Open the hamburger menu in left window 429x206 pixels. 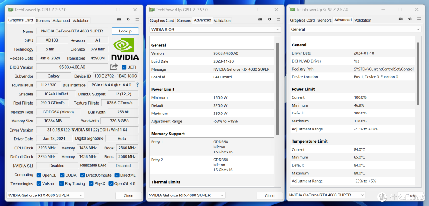137,19
